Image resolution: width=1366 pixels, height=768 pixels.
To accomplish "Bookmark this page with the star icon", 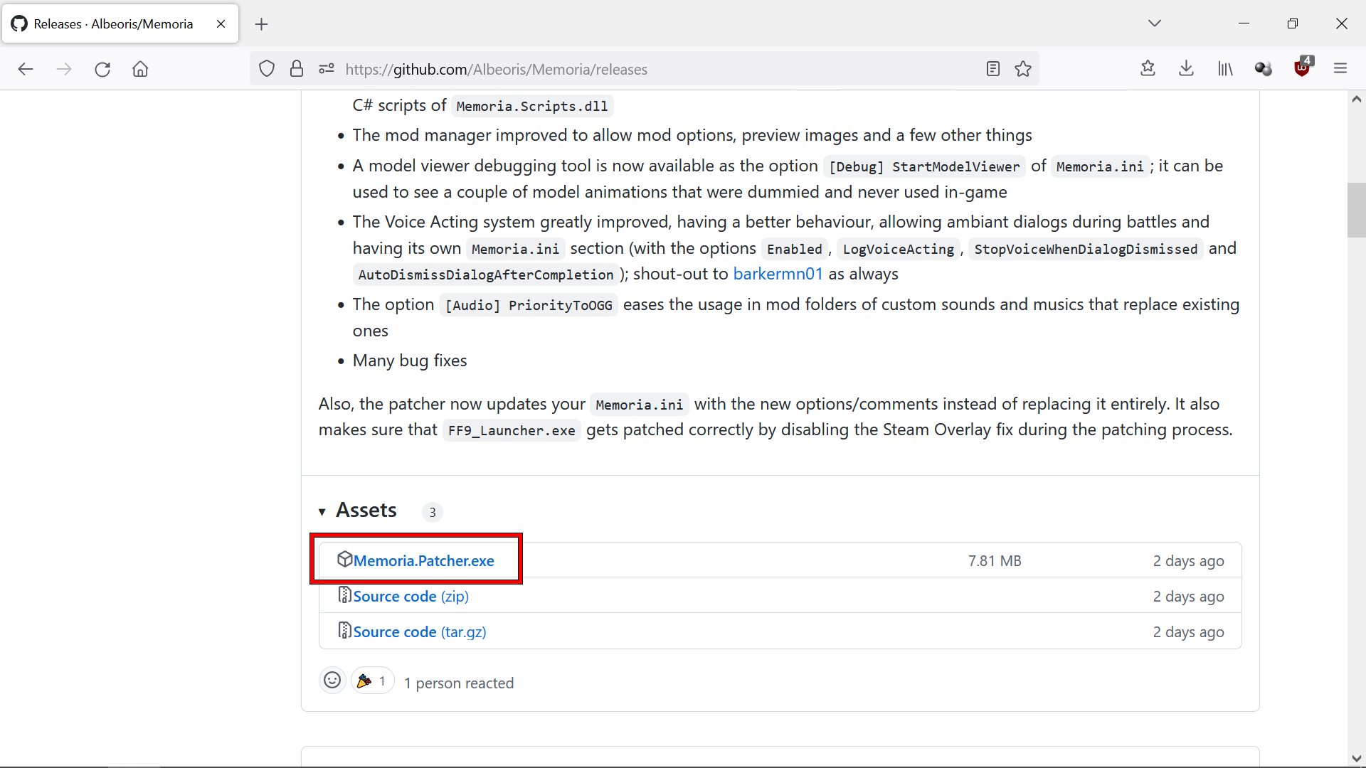I will pos(1023,69).
